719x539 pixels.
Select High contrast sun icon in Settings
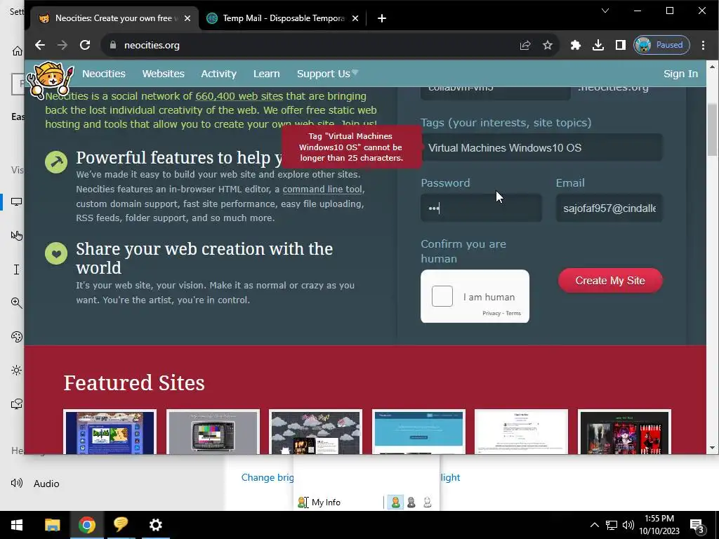click(x=17, y=371)
